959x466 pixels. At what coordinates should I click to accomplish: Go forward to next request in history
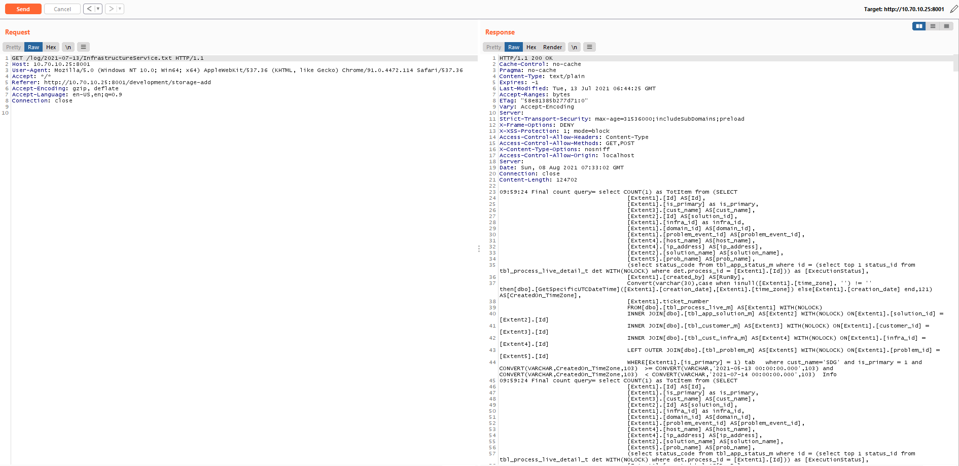111,9
